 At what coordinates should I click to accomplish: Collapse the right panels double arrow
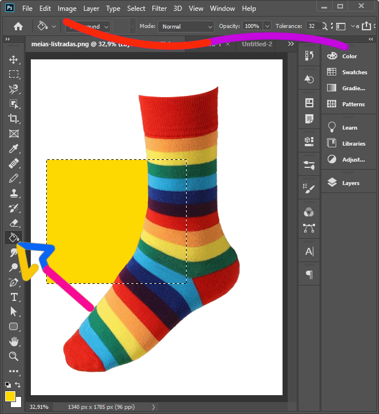(x=371, y=39)
